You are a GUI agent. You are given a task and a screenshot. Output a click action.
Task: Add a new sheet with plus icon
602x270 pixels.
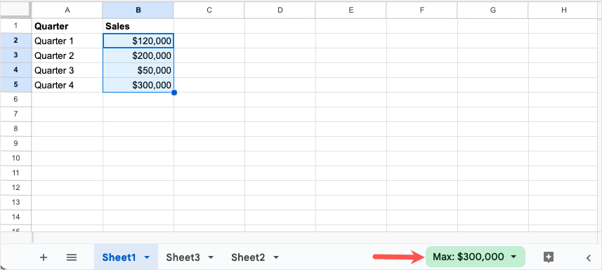(x=44, y=257)
